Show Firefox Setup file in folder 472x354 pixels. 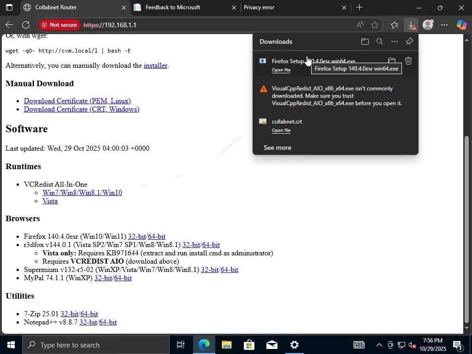click(391, 61)
